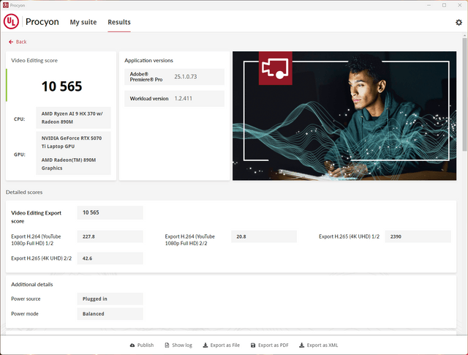Viewport: 468px width, 355px height.
Task: Switch to the My suite tab
Action: click(83, 22)
